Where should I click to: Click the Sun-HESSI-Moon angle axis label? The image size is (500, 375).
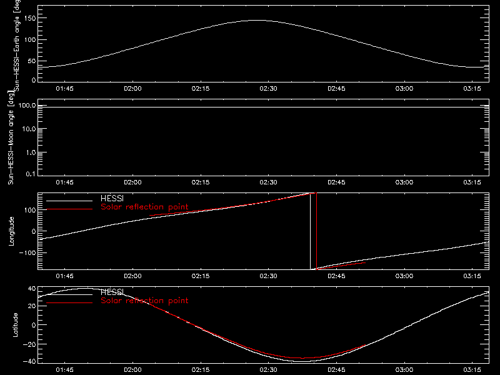point(11,137)
